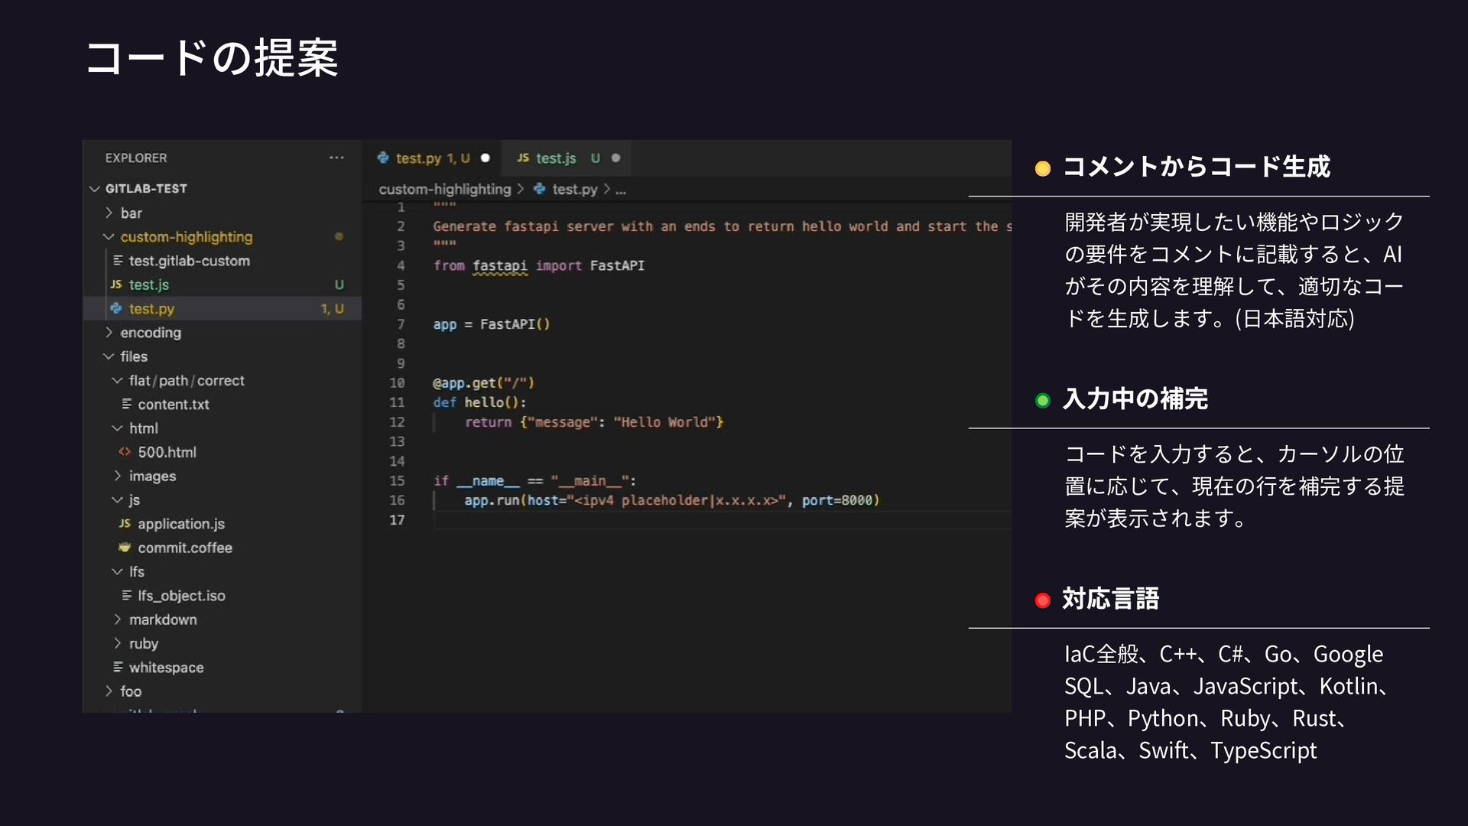The height and width of the screenshot is (826, 1468).
Task: Click breadcrumb ellipsis after test.py
Action: (x=621, y=190)
